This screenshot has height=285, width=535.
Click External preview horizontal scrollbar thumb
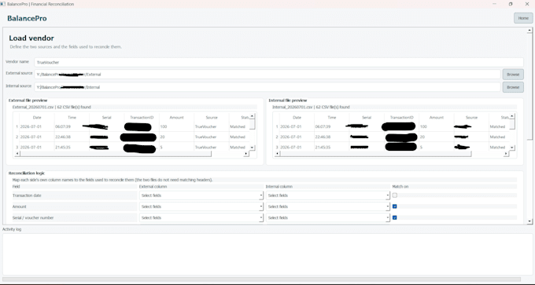click(116, 154)
